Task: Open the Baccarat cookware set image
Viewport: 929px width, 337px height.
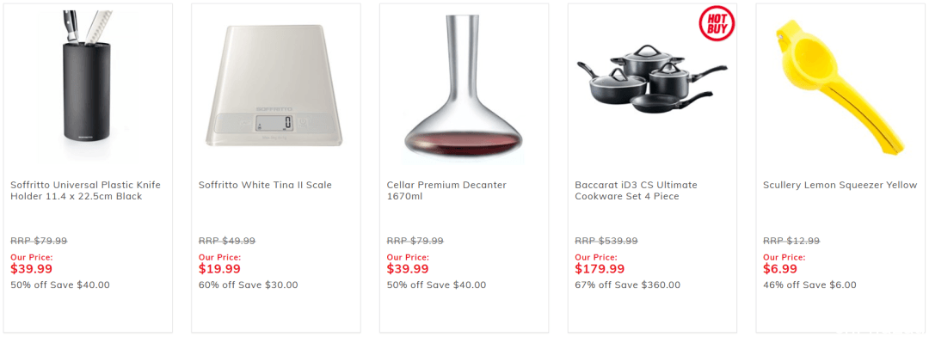Action: click(x=652, y=84)
